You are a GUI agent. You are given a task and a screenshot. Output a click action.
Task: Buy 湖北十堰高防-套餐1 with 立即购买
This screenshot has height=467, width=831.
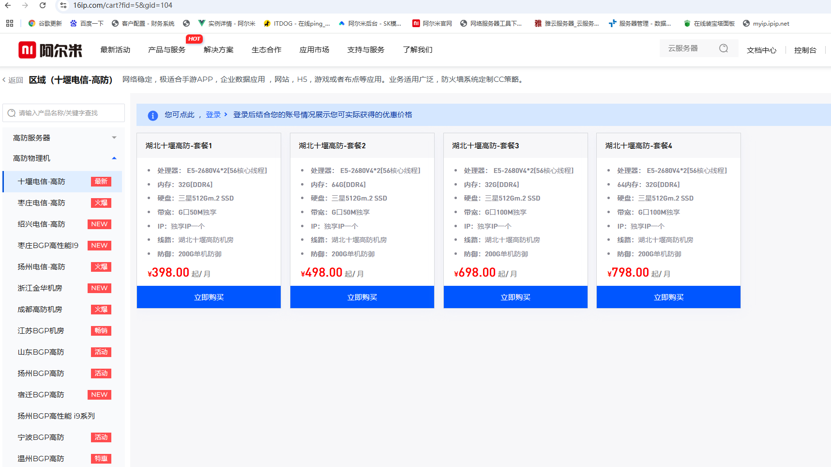[x=209, y=297]
